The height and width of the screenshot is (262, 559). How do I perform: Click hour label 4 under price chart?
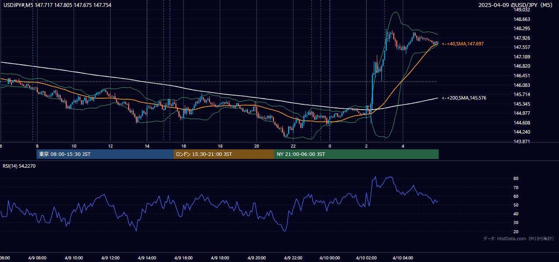point(403,146)
